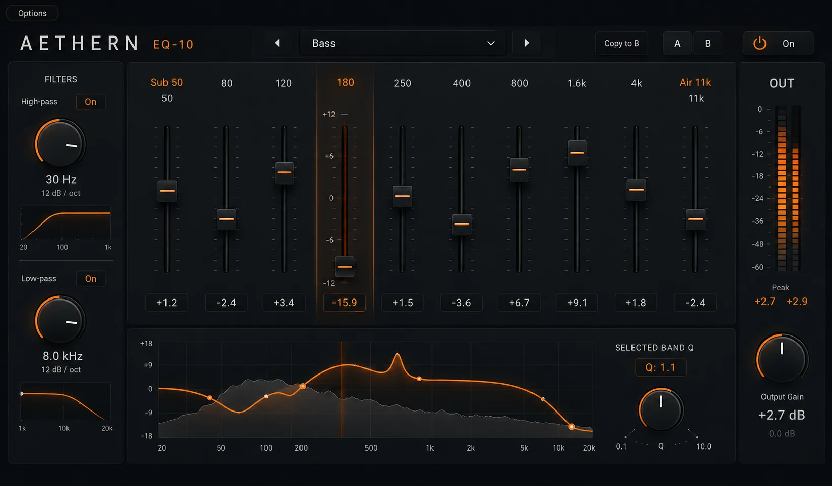Click the High-pass frequency knob
This screenshot has width=832, height=486.
click(x=60, y=144)
